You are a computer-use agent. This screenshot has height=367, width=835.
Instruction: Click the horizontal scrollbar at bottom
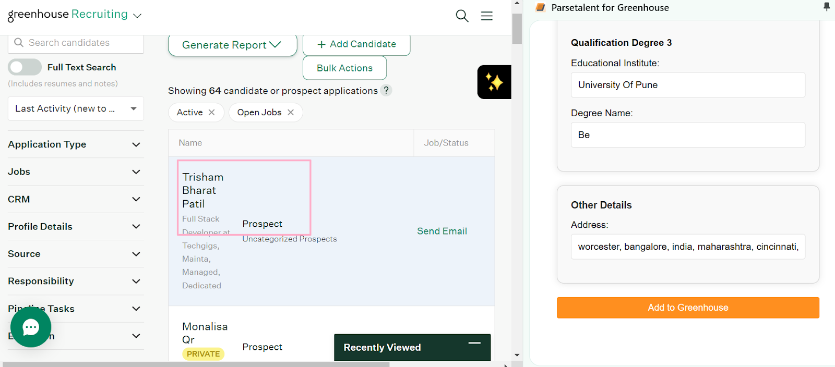click(196, 364)
